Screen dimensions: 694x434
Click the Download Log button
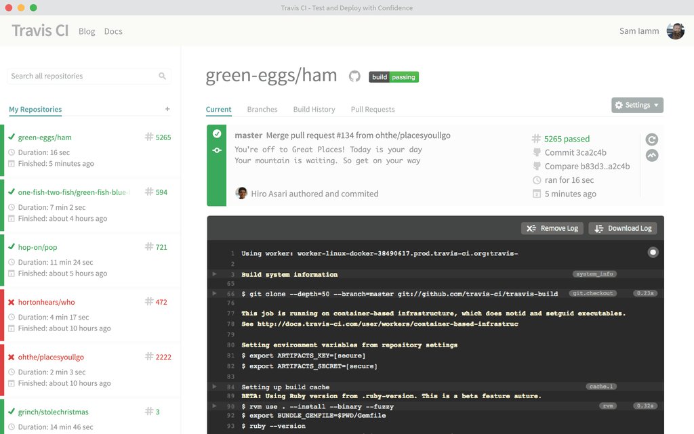pyautogui.click(x=623, y=228)
